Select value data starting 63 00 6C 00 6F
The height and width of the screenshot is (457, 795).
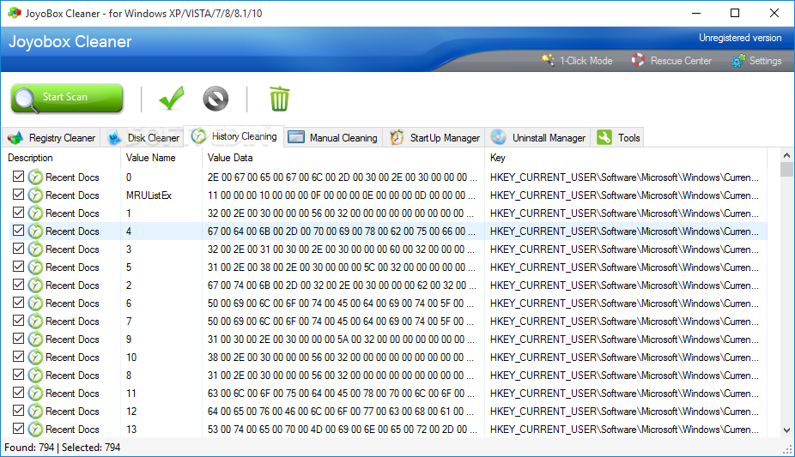343,394
